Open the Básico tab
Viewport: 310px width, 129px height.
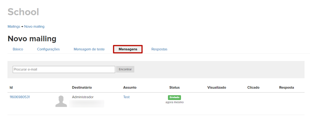(x=18, y=49)
